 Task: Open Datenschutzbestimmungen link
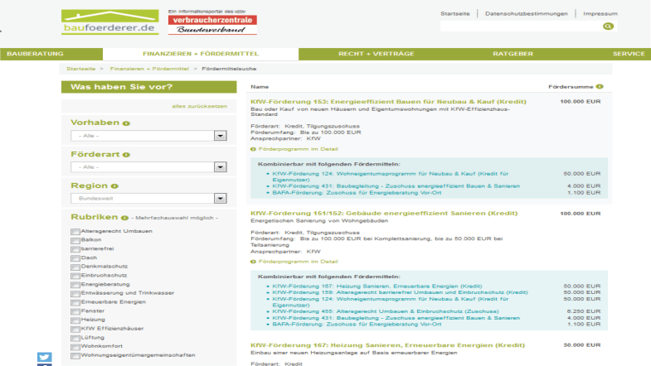pos(527,14)
